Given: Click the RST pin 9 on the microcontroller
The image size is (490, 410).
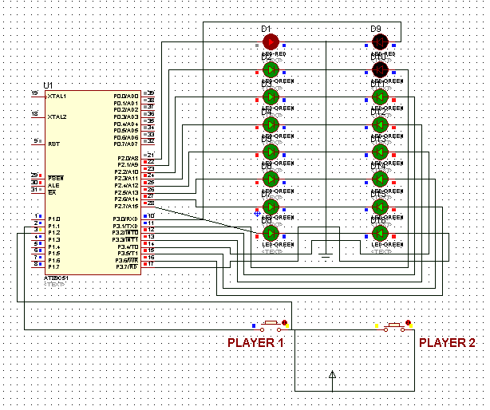Looking at the screenshot, I should (35, 144).
